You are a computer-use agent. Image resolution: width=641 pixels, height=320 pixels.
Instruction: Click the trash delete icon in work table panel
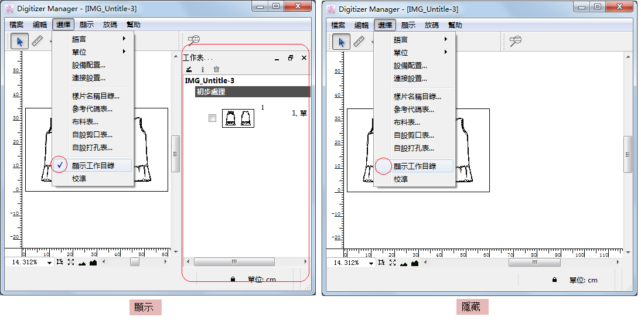coord(216,69)
